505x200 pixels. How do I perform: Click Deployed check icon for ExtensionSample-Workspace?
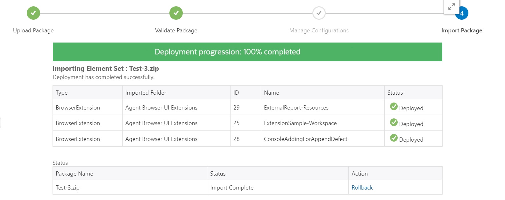tap(394, 123)
